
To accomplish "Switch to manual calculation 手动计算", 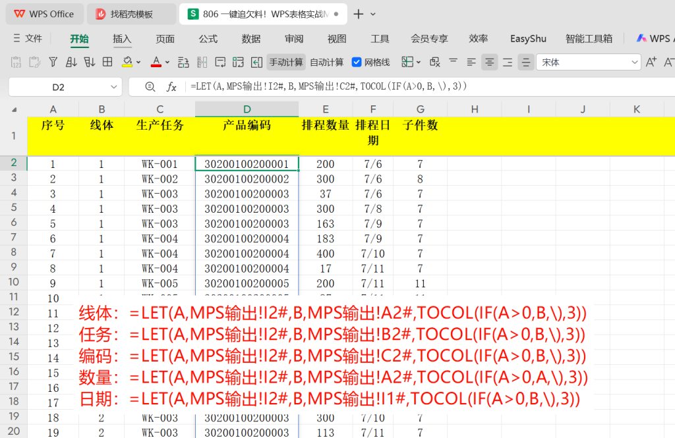I will [286, 63].
